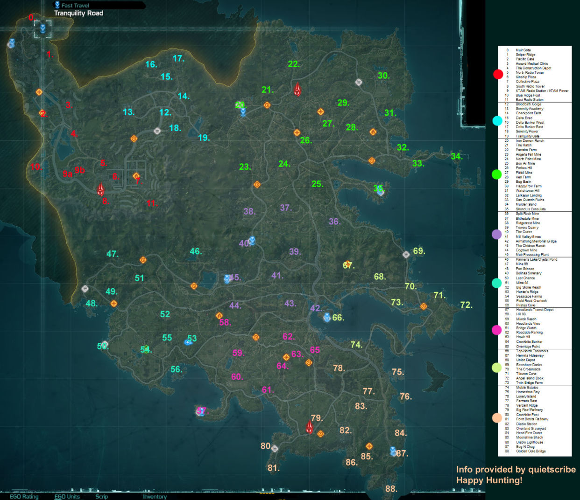This screenshot has width=580, height=500.
Task: Click the orange diamond icon left of marker 65
Action: pos(309,362)
